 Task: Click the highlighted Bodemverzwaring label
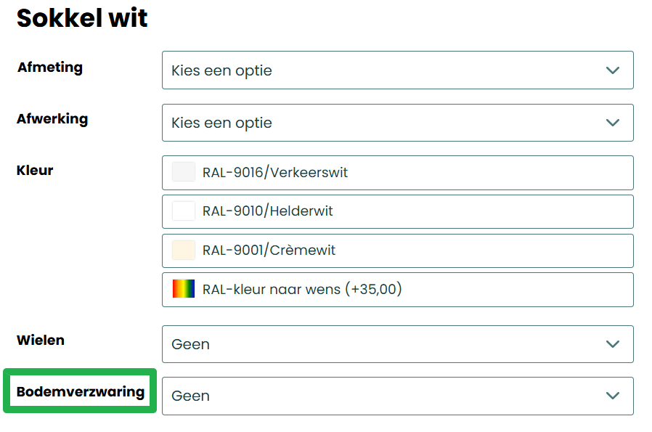81,392
